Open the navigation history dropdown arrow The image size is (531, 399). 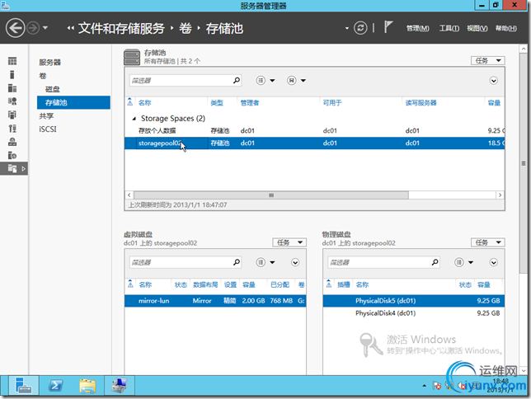tap(45, 28)
